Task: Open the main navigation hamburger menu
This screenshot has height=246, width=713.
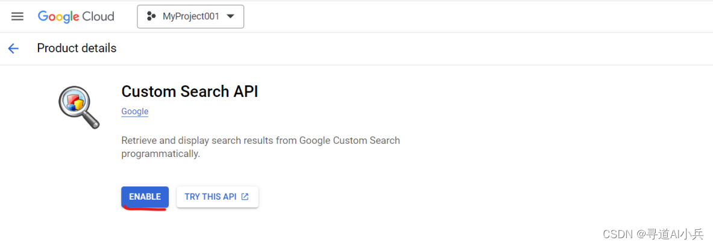Action: click(17, 16)
